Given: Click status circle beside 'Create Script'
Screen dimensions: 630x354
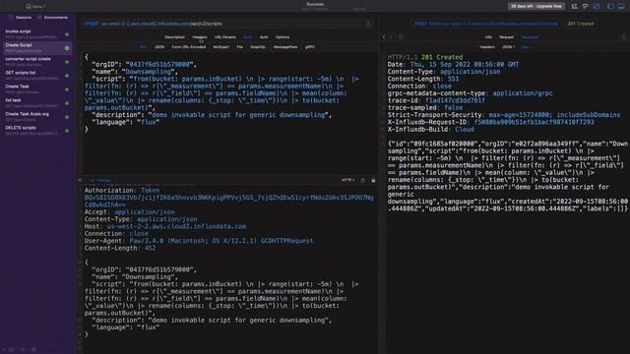Looking at the screenshot, I should 67,48.
